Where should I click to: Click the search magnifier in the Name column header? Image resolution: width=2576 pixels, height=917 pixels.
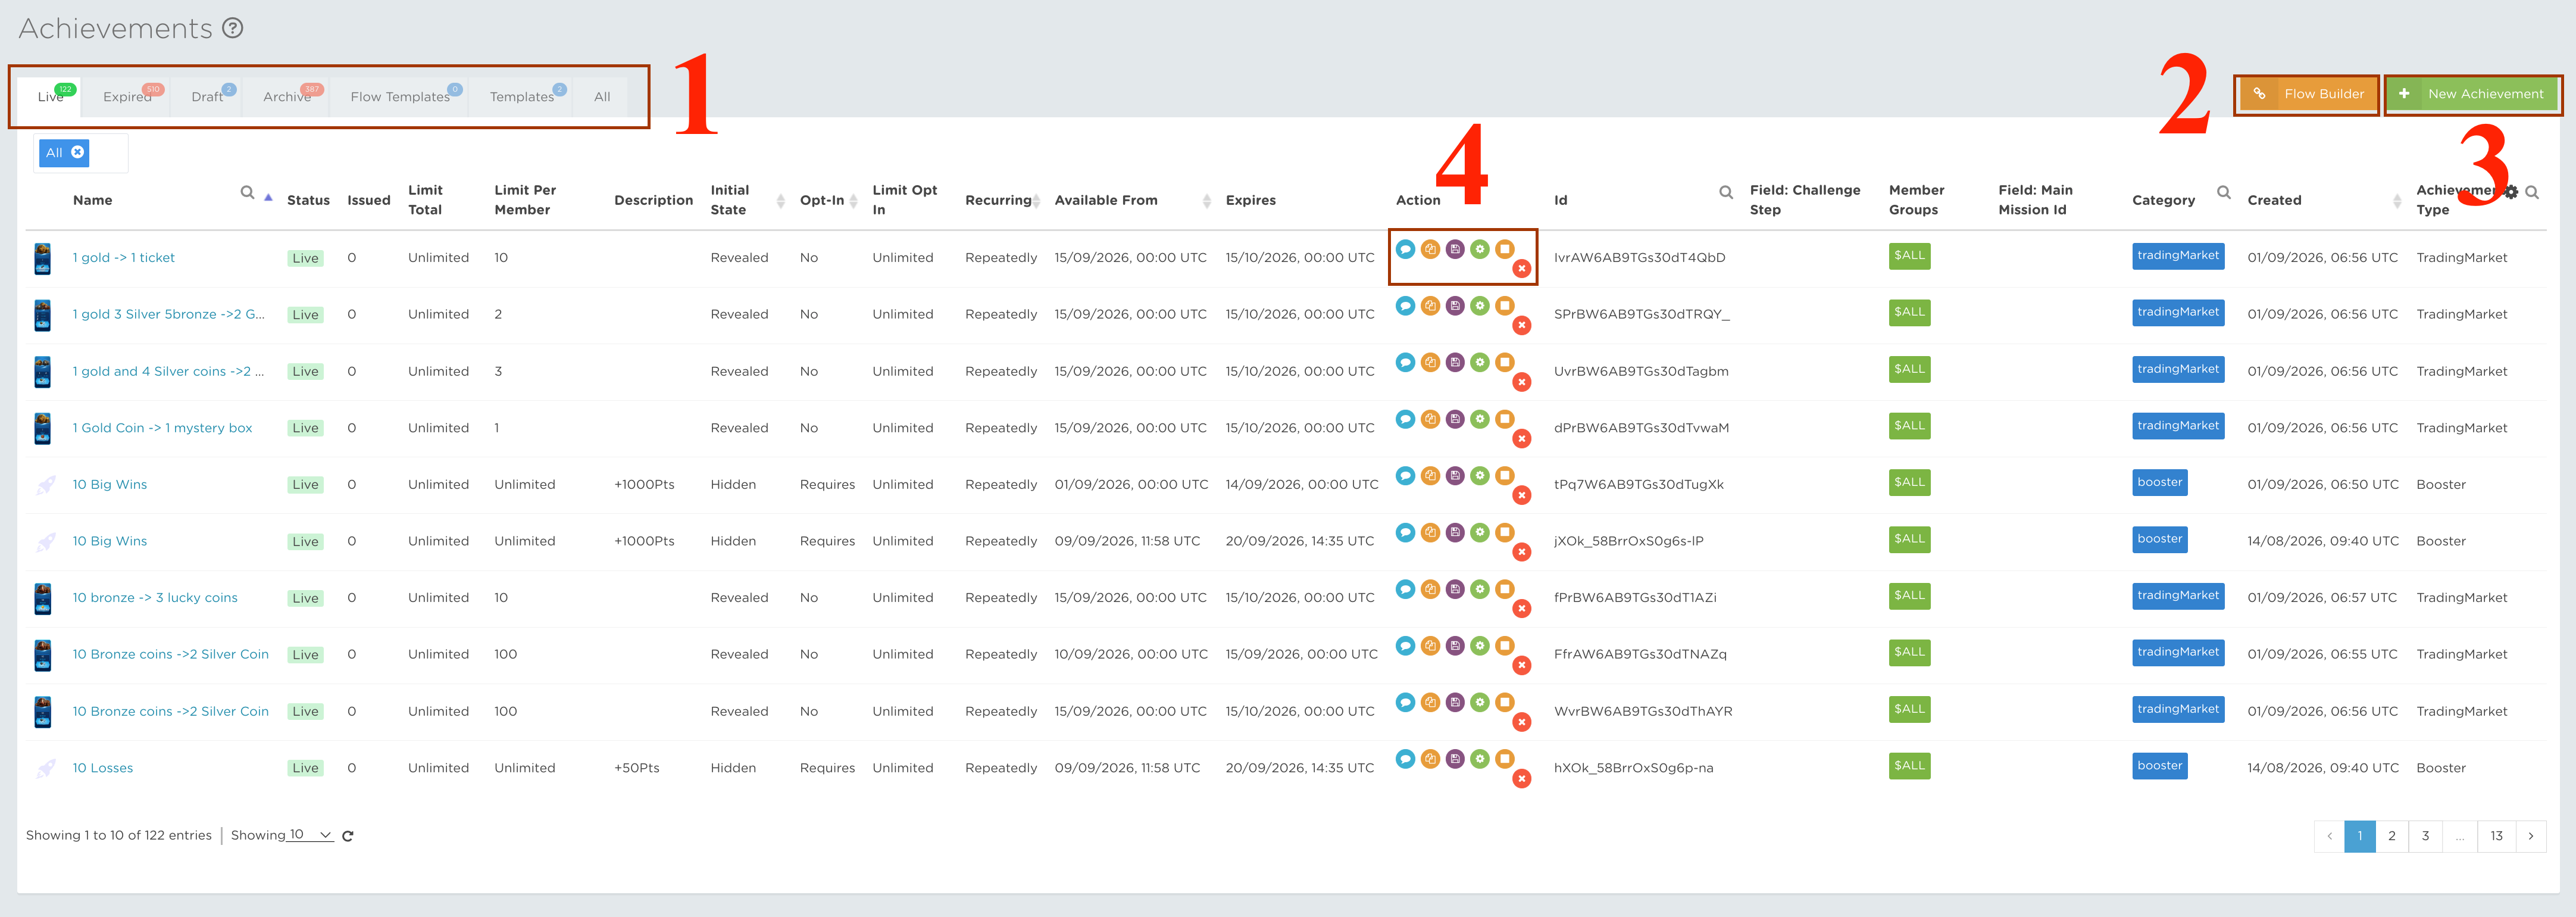point(247,192)
